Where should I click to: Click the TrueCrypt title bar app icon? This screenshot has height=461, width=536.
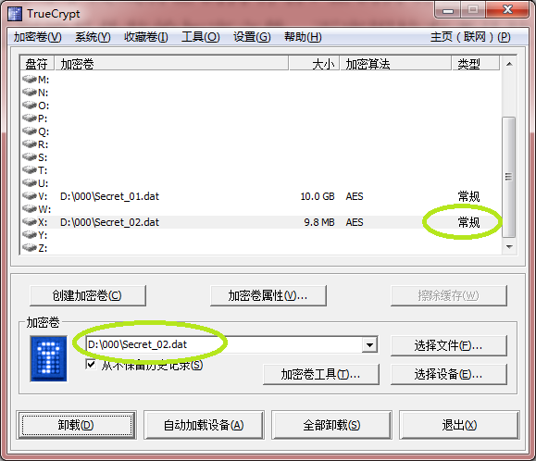(15, 14)
